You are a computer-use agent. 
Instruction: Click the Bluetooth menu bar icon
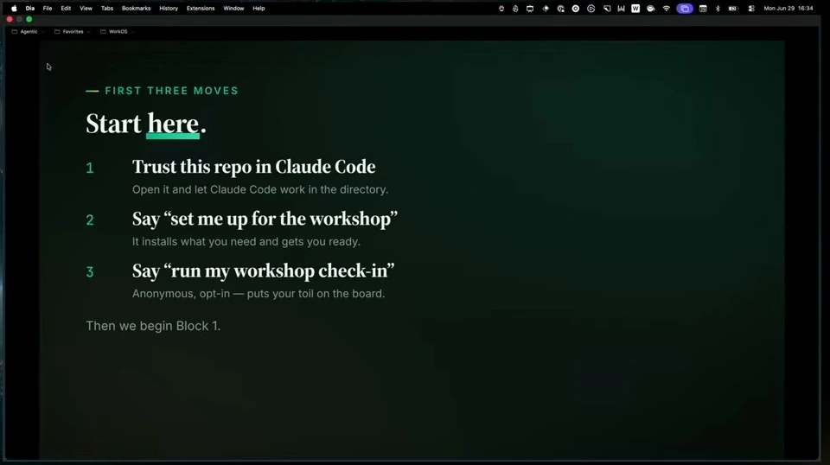(x=718, y=9)
